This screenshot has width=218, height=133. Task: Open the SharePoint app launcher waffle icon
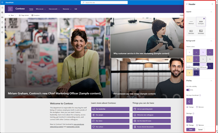click(2, 2)
